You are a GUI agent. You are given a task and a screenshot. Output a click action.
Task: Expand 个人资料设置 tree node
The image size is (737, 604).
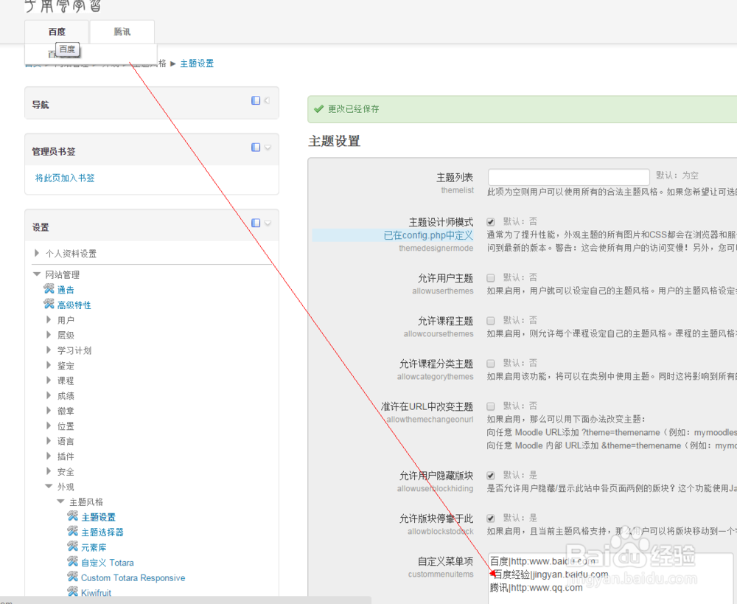tap(37, 253)
